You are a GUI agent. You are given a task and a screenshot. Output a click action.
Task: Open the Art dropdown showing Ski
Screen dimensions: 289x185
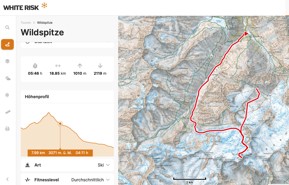[x=104, y=165]
